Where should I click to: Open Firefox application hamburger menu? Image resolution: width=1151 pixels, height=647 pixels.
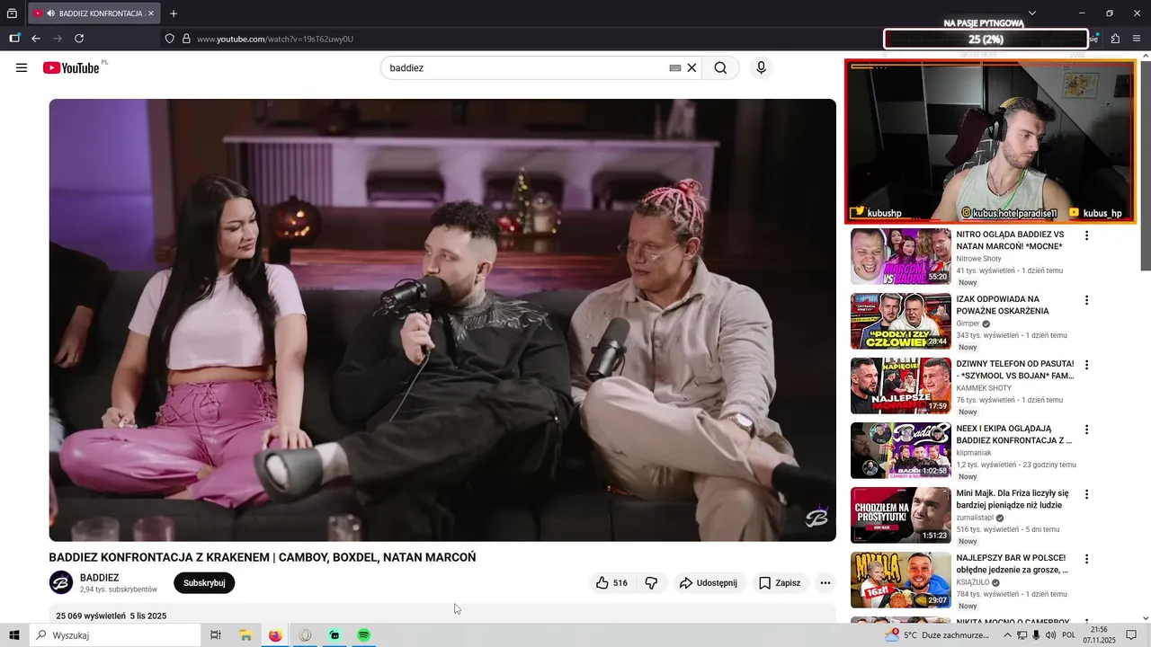point(1137,39)
